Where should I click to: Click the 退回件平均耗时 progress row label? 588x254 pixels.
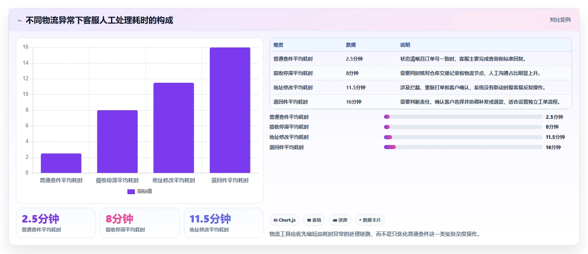pos(286,147)
